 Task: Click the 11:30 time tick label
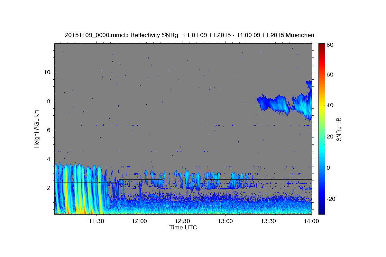click(96, 221)
